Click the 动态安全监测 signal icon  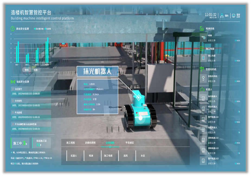12,81
